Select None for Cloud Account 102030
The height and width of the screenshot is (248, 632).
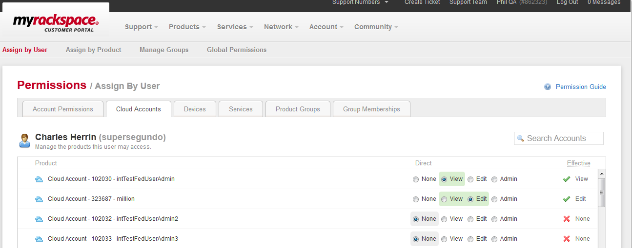pos(416,179)
